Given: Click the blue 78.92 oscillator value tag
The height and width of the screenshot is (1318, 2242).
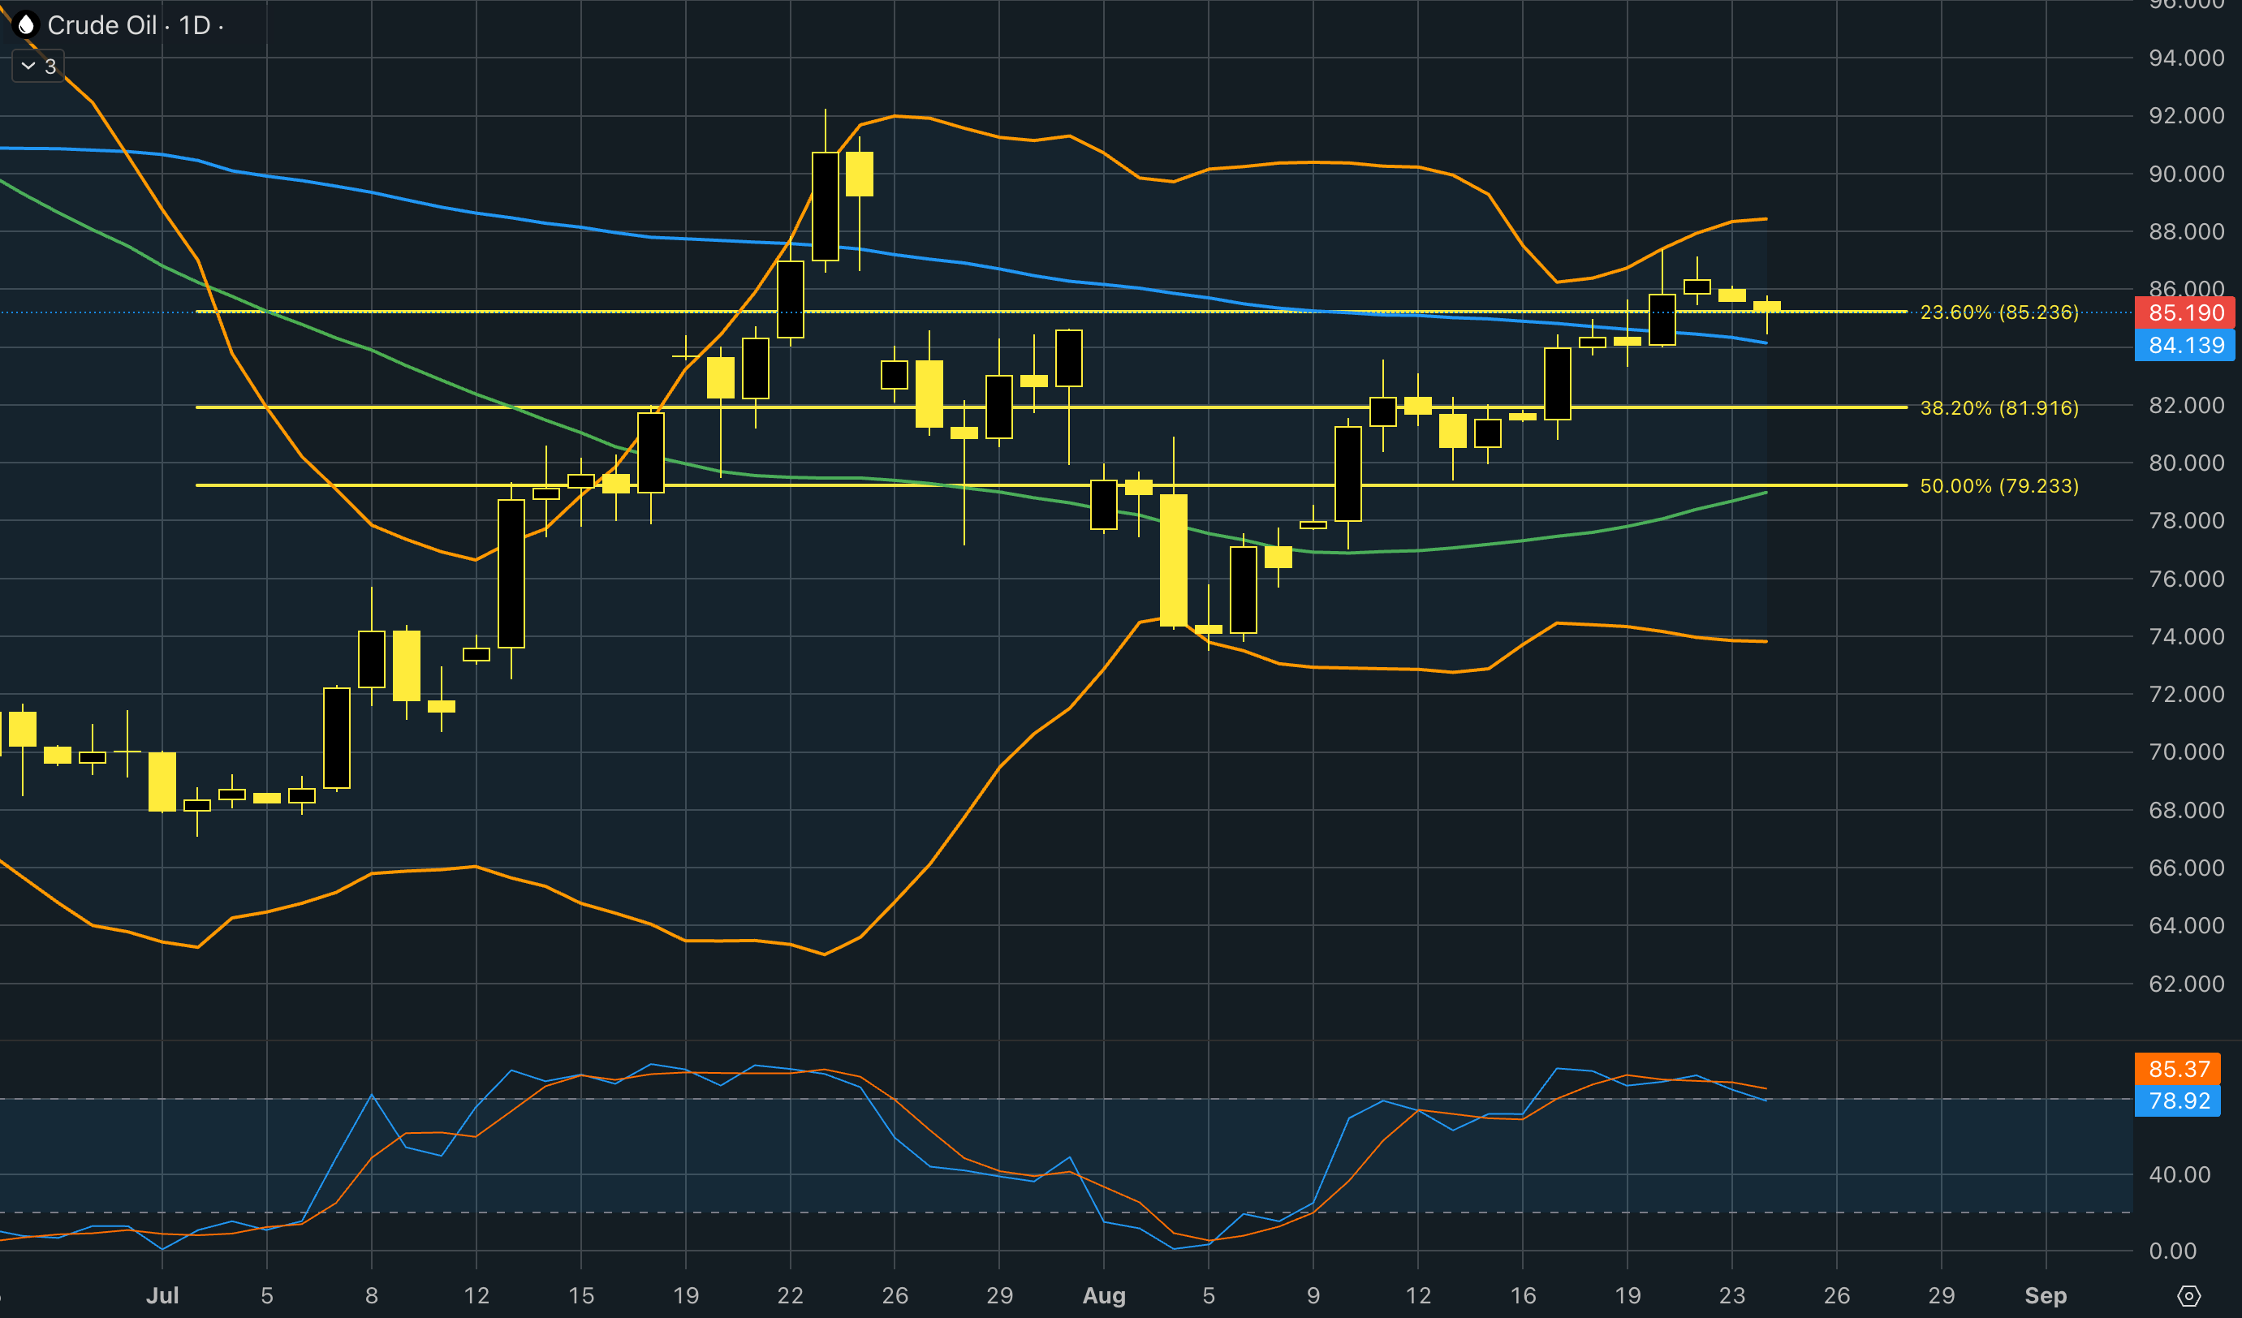Looking at the screenshot, I should (2178, 1101).
